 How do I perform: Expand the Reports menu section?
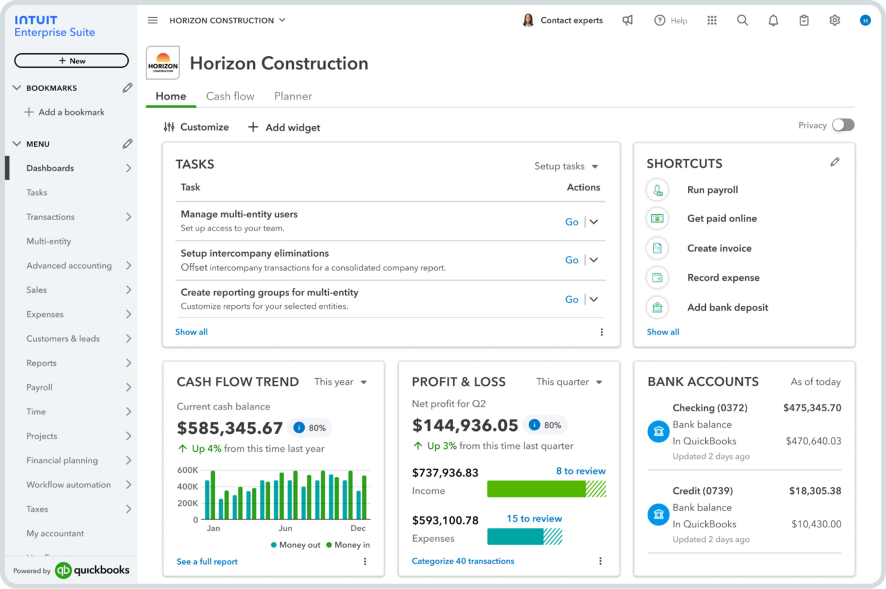pyautogui.click(x=41, y=363)
